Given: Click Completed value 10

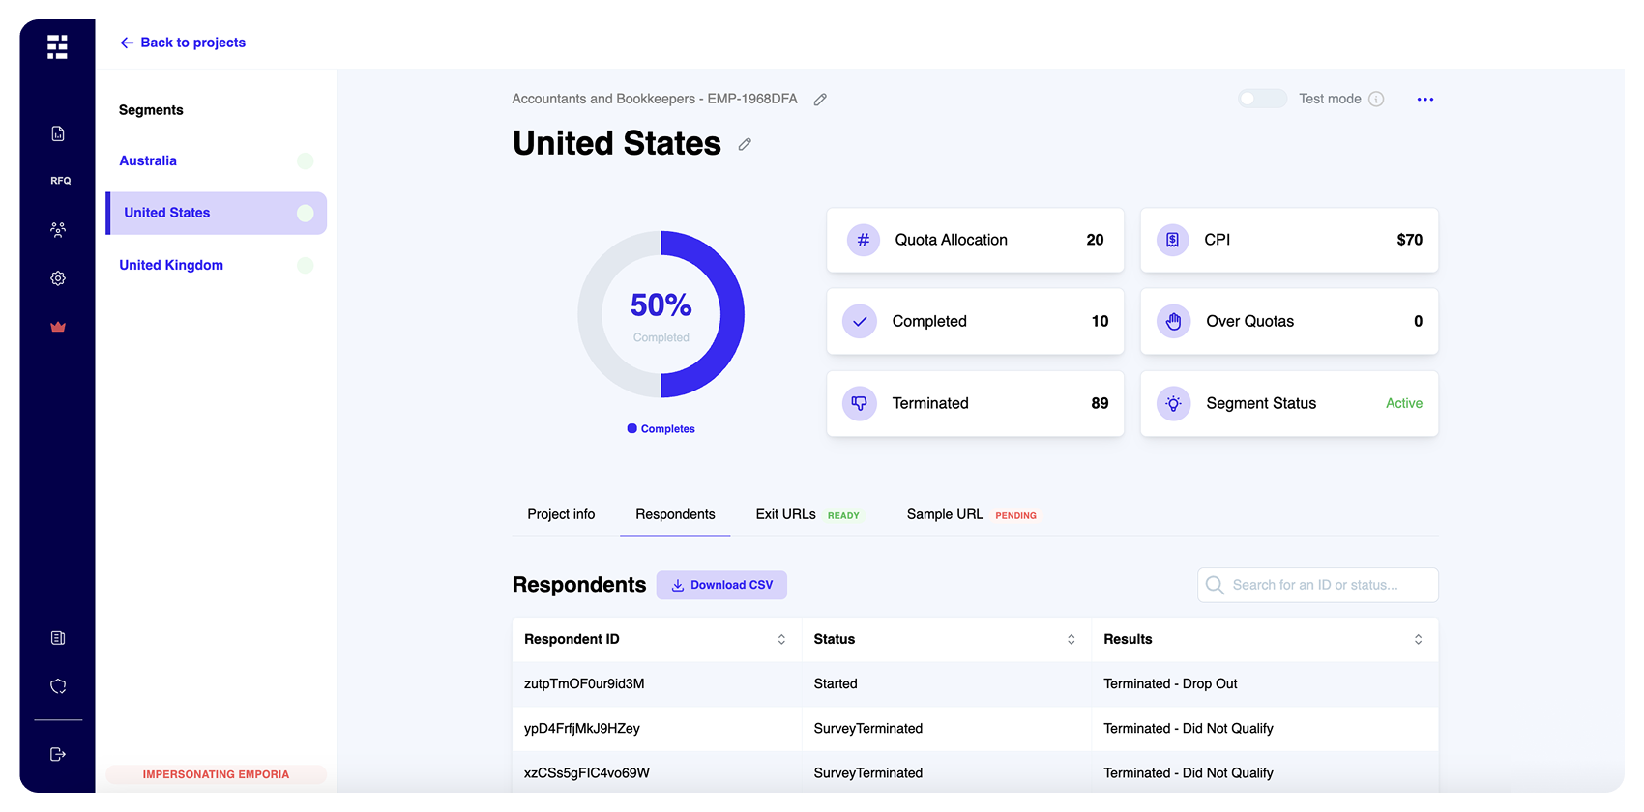Looking at the screenshot, I should pos(1100,321).
